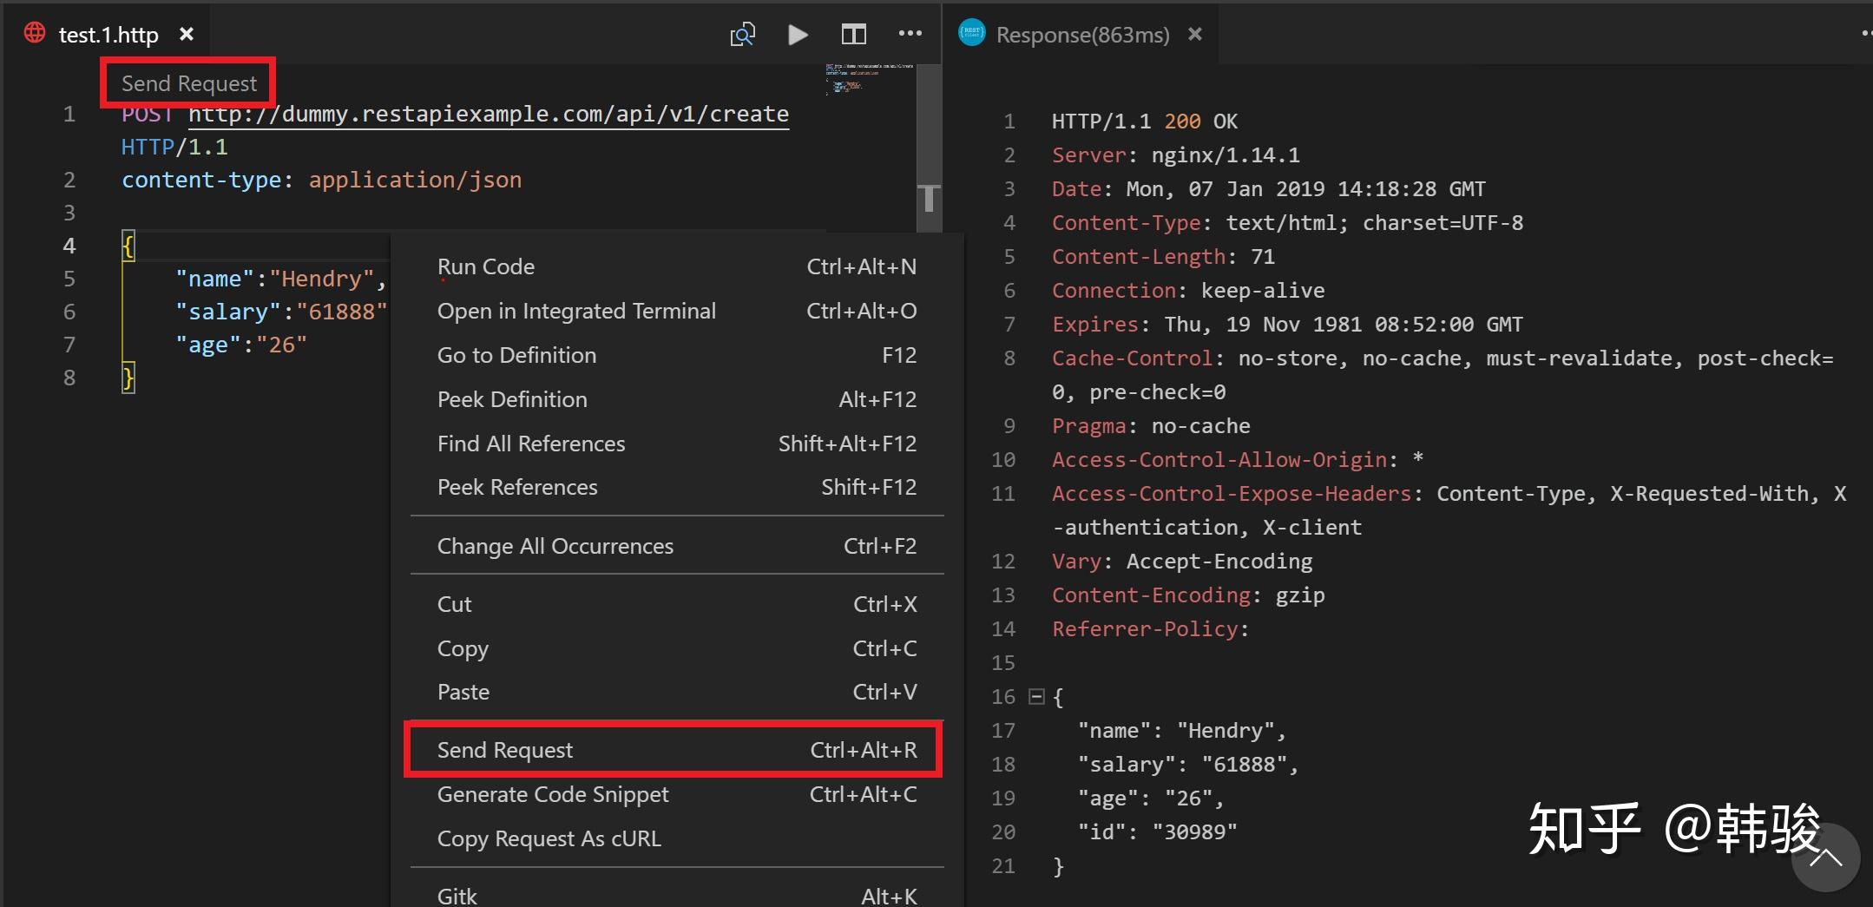Open the ellipsis menu in the response pane
The height and width of the screenshot is (907, 1873).
1866,33
